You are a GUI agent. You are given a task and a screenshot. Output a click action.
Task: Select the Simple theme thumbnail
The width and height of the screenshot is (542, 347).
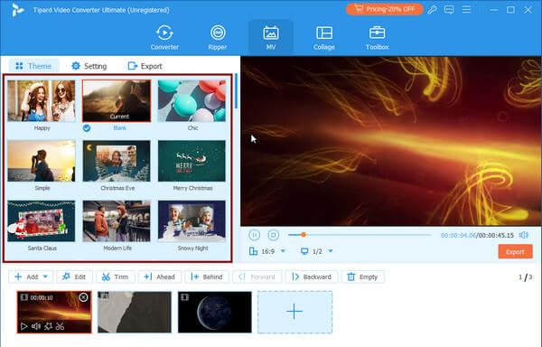tap(42, 161)
